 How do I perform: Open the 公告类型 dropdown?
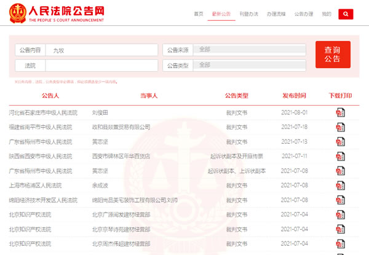coord(249,65)
